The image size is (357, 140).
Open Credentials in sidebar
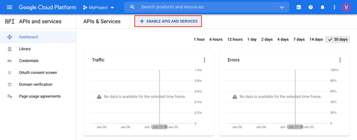38,61
